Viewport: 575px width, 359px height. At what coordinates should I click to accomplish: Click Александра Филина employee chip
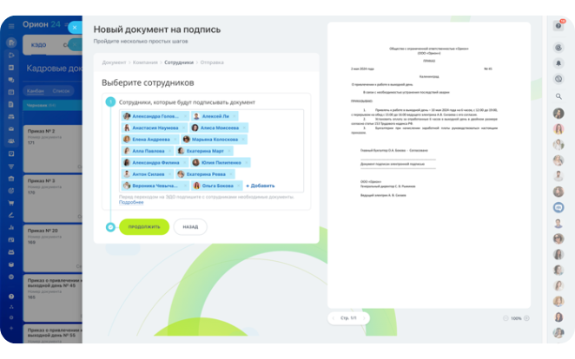(x=155, y=162)
